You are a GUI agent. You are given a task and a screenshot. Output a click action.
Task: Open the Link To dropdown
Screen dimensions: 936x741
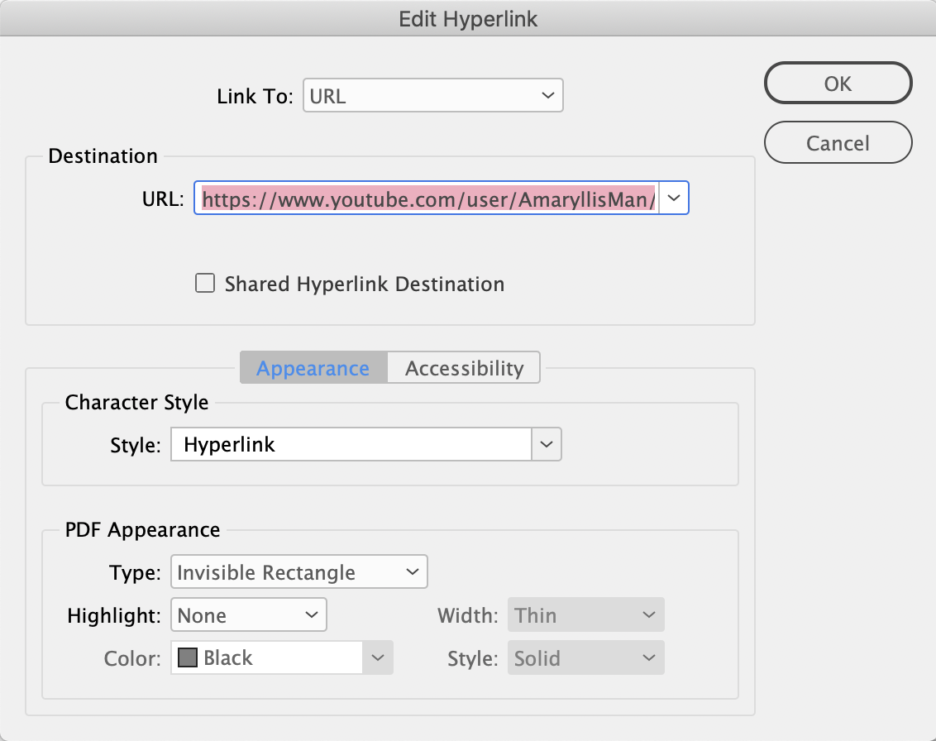[432, 95]
